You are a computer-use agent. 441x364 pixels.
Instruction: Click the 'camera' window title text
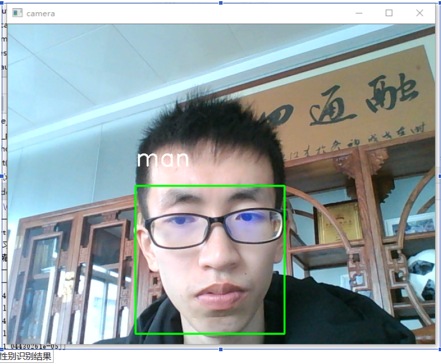click(41, 13)
